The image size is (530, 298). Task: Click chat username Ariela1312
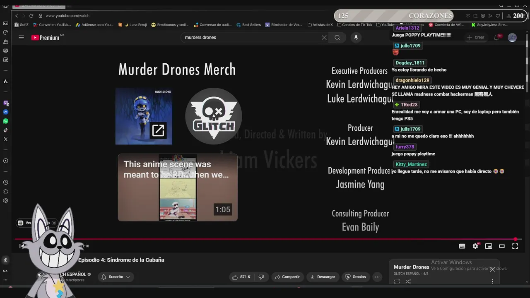[407, 28]
